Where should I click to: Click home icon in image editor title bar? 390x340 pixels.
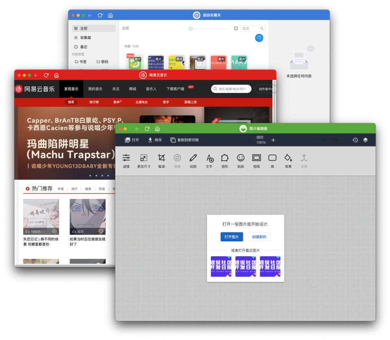[157, 129]
